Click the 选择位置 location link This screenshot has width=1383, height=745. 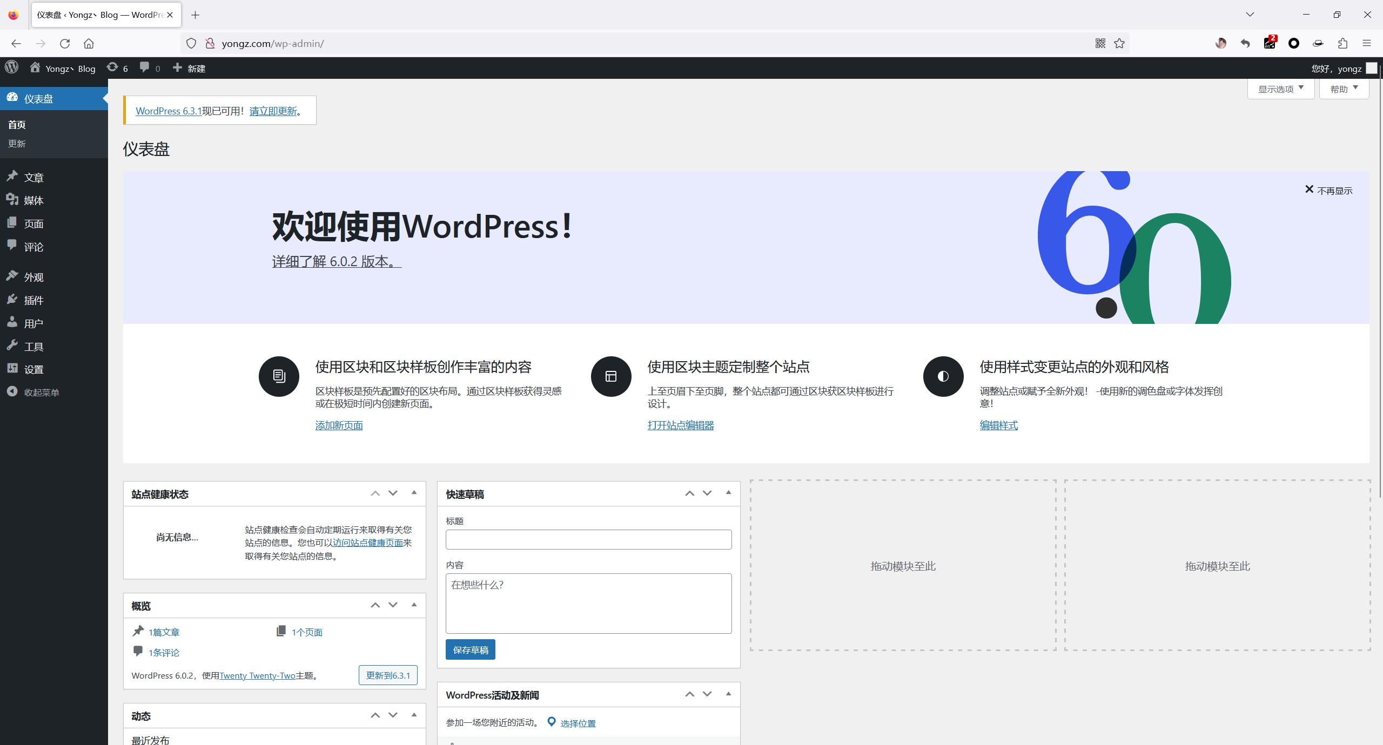tap(578, 723)
